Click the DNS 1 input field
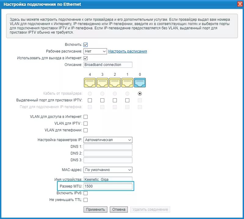 108,147
